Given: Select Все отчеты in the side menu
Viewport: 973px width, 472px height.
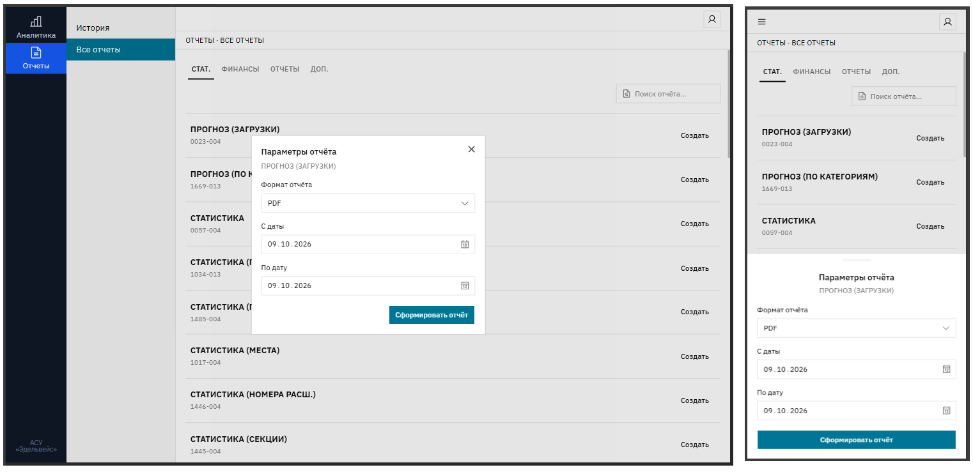Looking at the screenshot, I should pyautogui.click(x=121, y=50).
